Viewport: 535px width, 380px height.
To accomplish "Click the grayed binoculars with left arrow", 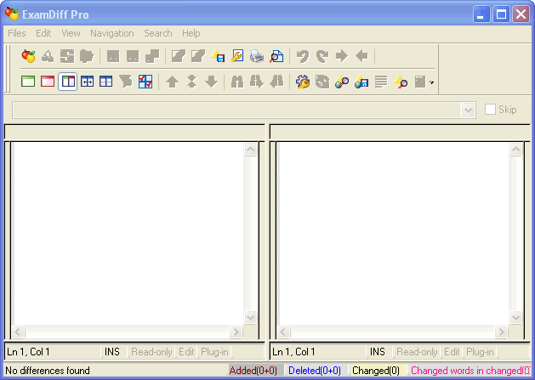I will coord(276,82).
